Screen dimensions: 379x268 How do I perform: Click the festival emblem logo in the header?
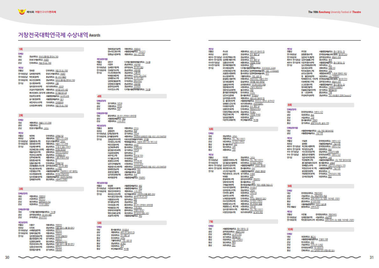pyautogui.click(x=22, y=12)
